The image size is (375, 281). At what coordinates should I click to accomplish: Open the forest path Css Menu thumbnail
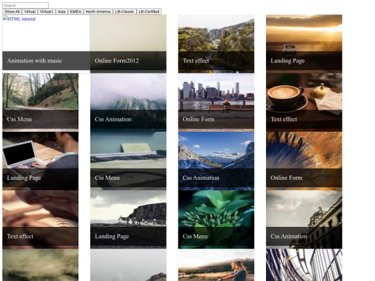click(x=40, y=102)
